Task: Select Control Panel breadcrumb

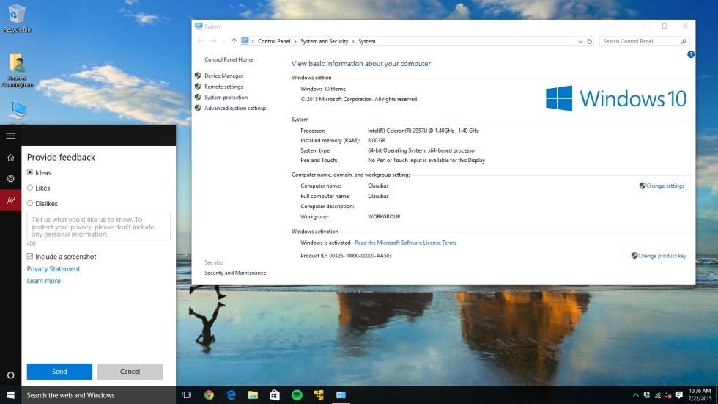Action: pos(274,41)
